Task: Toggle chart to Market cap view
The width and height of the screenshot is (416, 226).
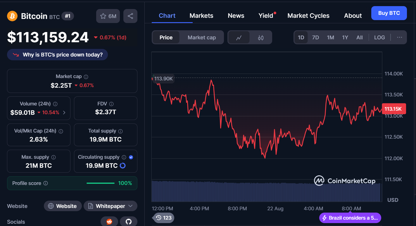Action: pos(202,38)
